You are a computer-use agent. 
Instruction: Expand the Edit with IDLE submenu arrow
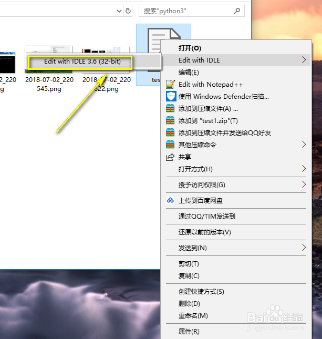[x=304, y=60]
